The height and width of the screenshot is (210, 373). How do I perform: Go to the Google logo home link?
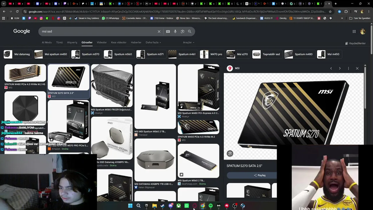22,31
